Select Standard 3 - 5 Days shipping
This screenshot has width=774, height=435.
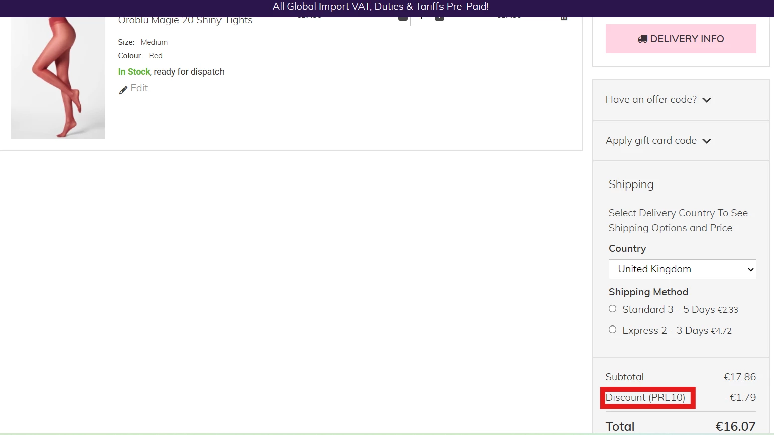[612, 309]
